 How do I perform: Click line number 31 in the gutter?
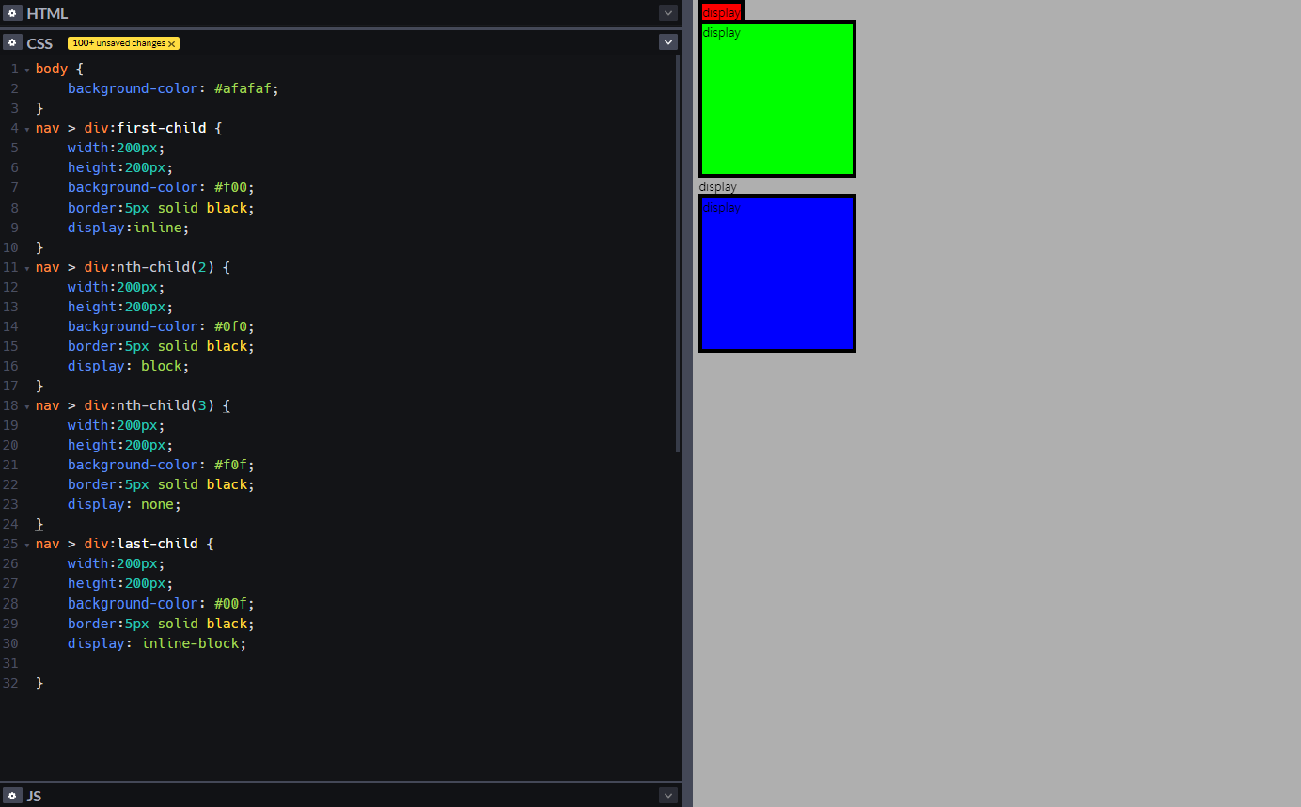click(10, 663)
